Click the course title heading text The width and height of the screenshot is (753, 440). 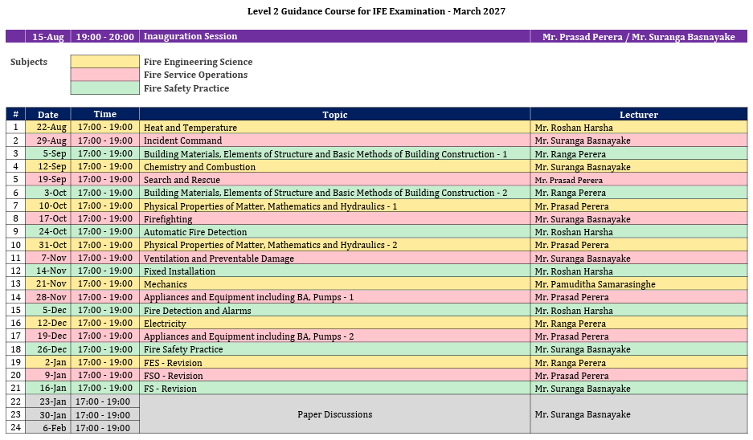pyautogui.click(x=376, y=11)
